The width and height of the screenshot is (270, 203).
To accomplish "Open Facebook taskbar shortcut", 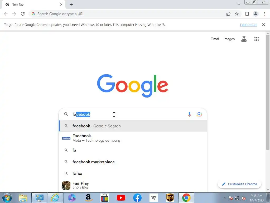I will [x=137, y=198].
